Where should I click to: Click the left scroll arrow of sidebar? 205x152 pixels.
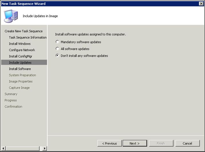(3, 148)
